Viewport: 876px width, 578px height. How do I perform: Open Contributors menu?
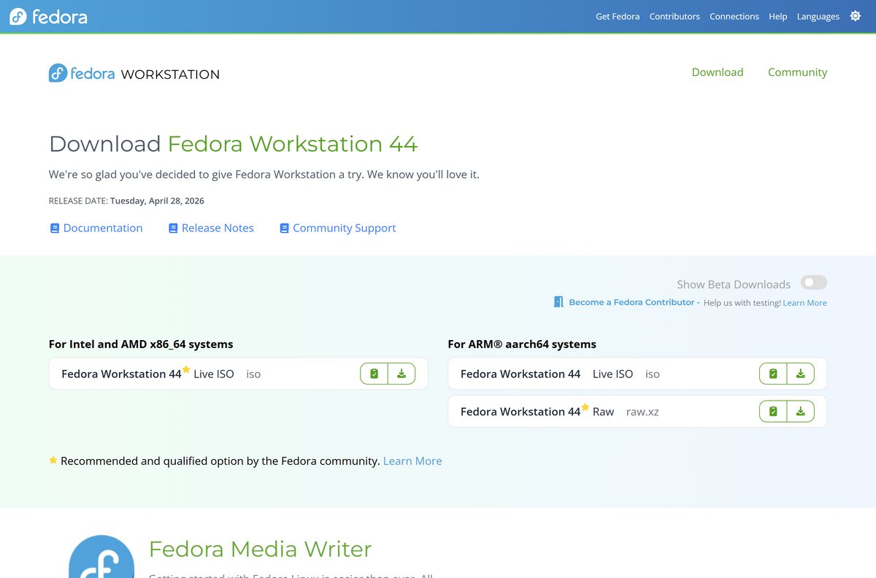point(675,16)
